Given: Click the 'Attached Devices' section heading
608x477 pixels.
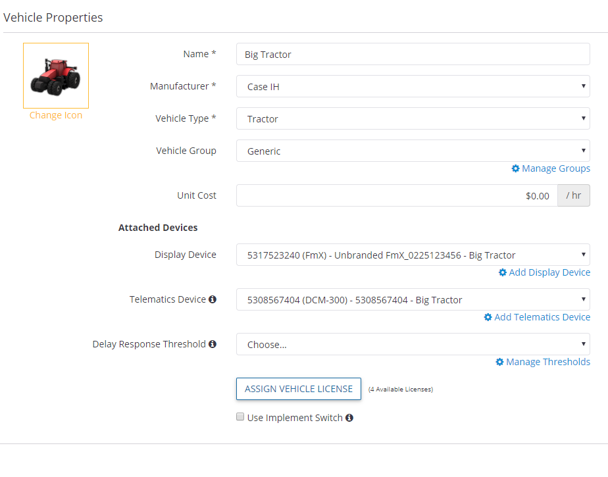Looking at the screenshot, I should tap(158, 228).
